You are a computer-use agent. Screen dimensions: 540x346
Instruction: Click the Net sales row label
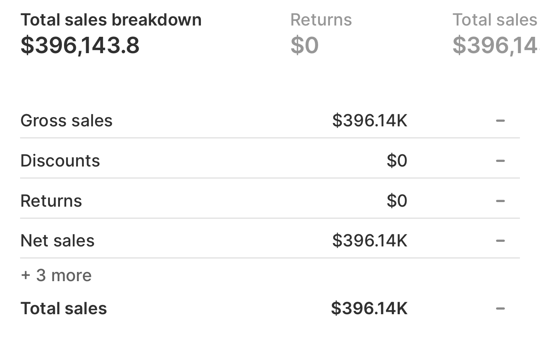click(58, 241)
